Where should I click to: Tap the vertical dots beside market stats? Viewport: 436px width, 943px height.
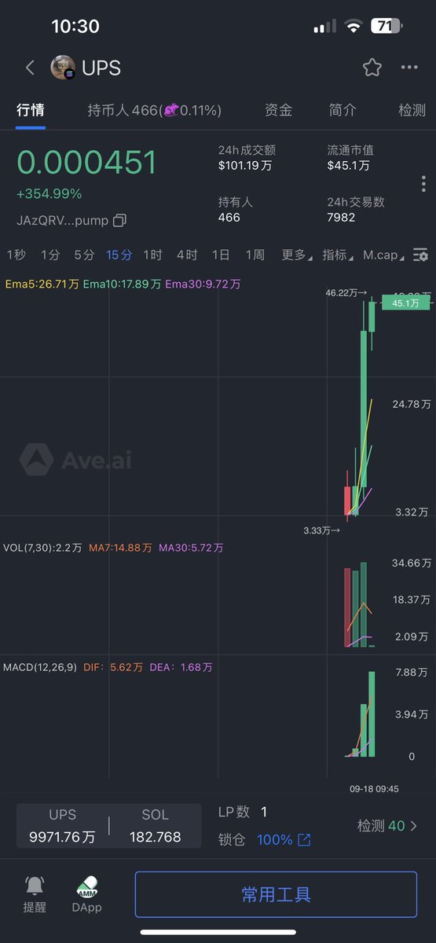coord(423,184)
